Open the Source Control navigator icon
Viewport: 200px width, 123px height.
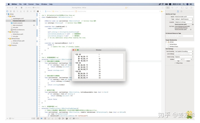(11, 11)
